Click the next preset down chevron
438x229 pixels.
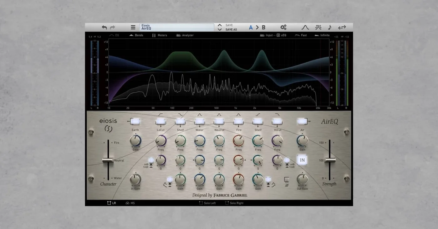pyautogui.click(x=220, y=29)
